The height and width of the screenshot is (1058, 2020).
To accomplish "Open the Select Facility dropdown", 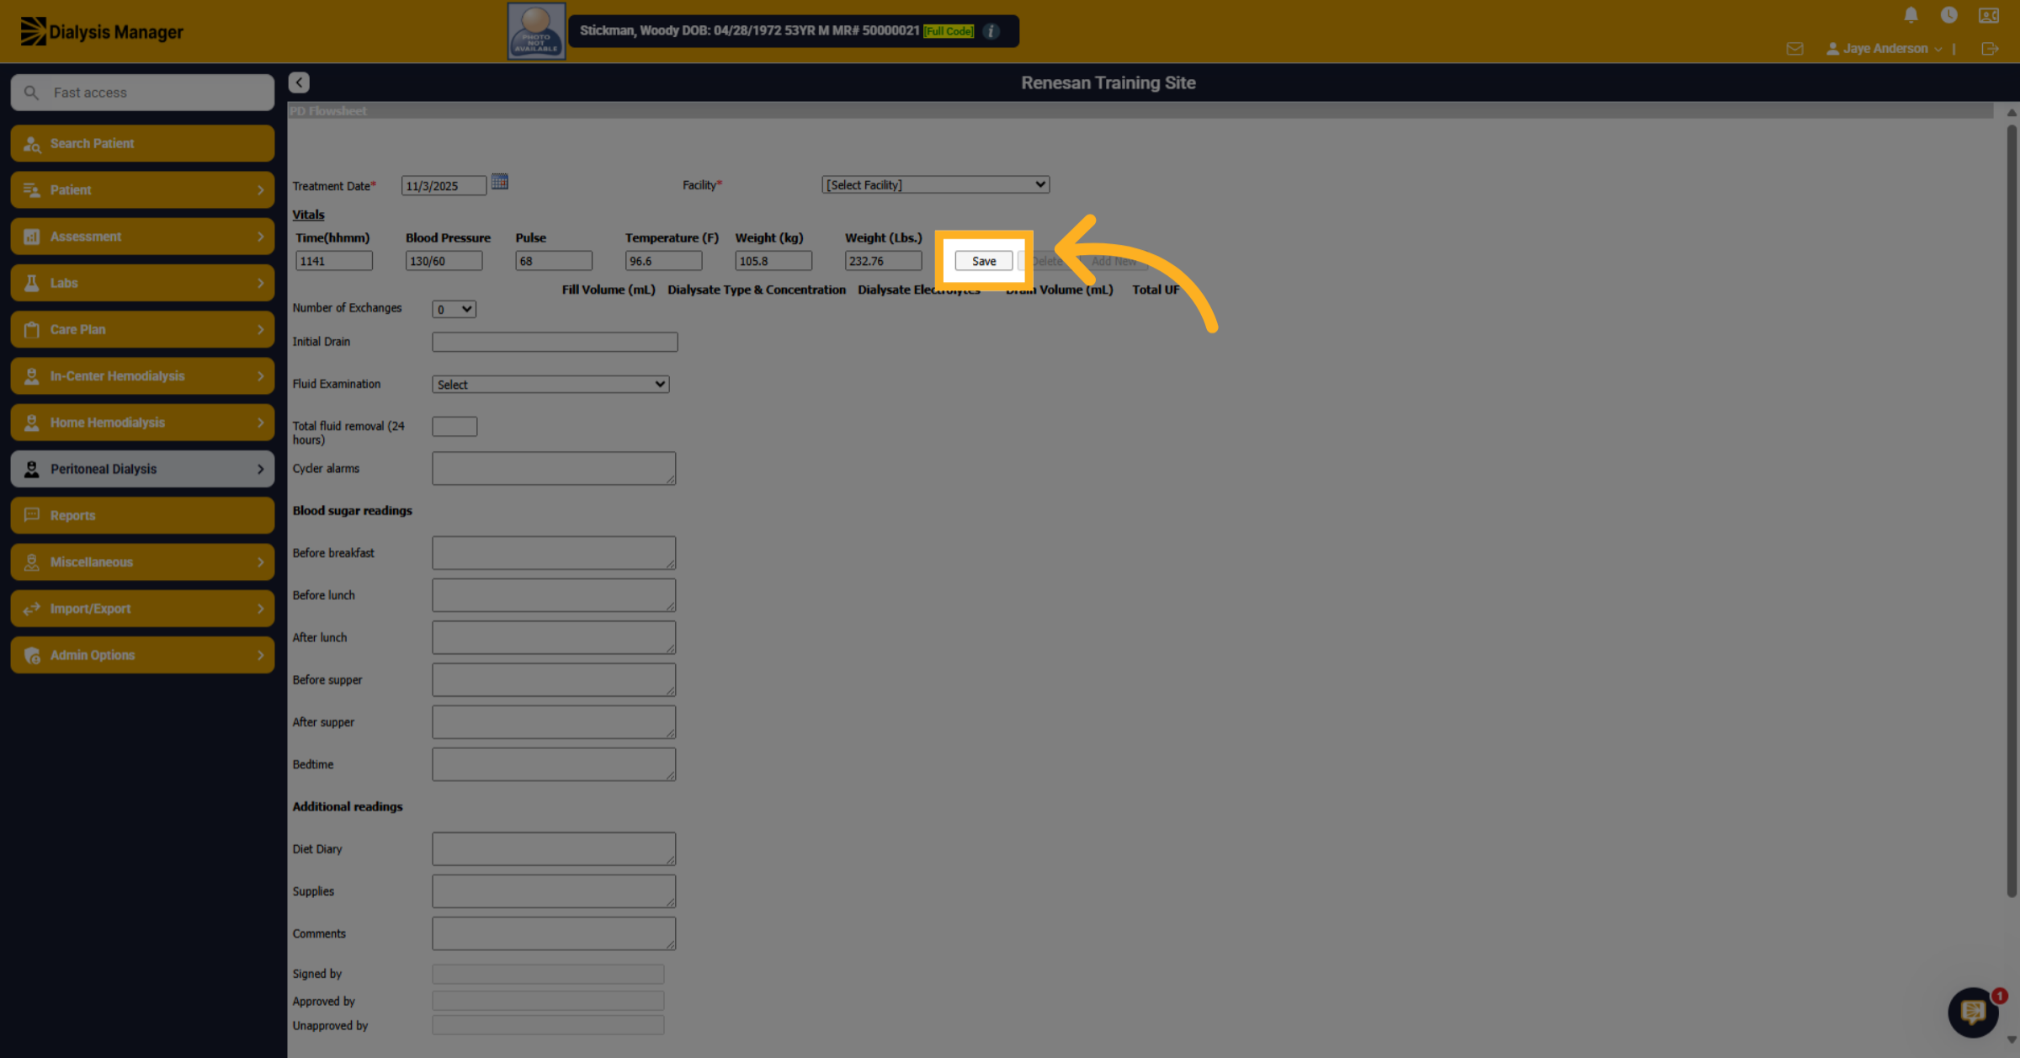I will click(935, 185).
